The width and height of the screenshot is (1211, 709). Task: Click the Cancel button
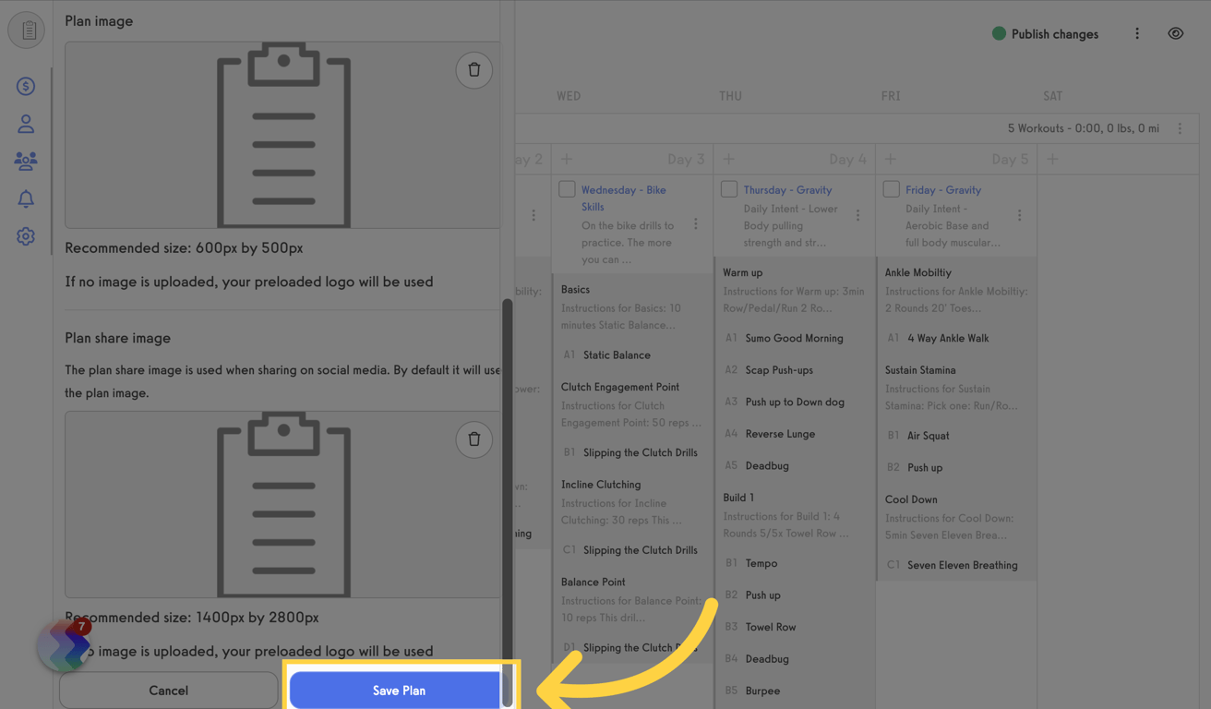pyautogui.click(x=168, y=691)
